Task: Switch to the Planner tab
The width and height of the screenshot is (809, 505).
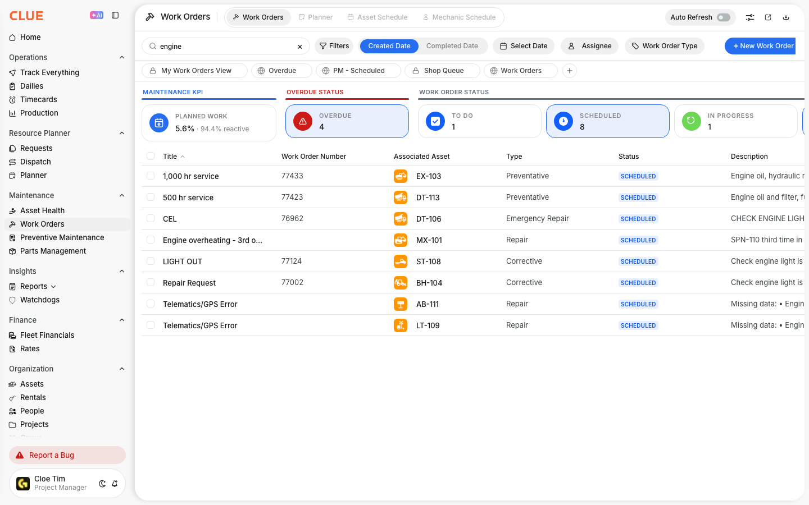Action: [x=315, y=17]
